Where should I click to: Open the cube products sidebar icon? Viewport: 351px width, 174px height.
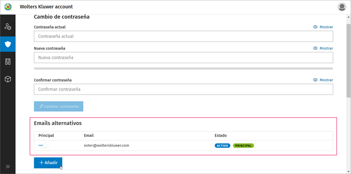pyautogui.click(x=8, y=79)
